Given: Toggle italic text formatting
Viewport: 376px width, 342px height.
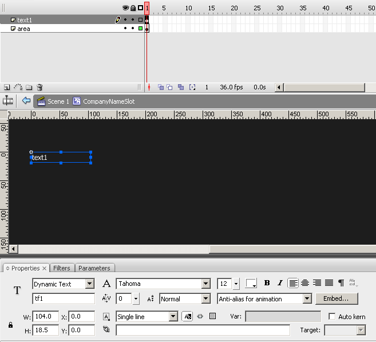Looking at the screenshot, I should [x=280, y=283].
